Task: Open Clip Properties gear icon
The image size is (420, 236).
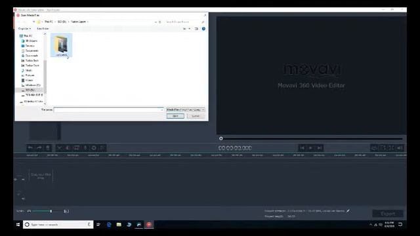Action: point(94,148)
